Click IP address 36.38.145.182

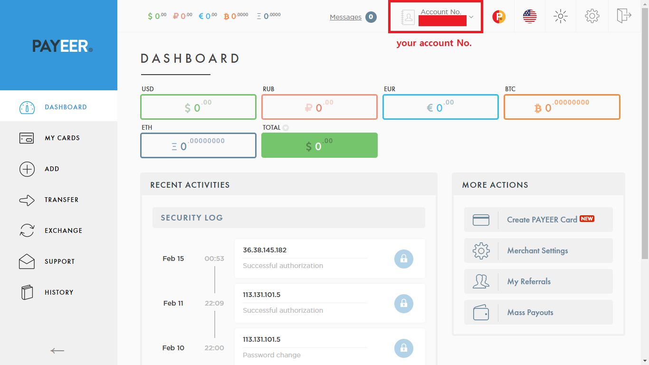pos(265,250)
